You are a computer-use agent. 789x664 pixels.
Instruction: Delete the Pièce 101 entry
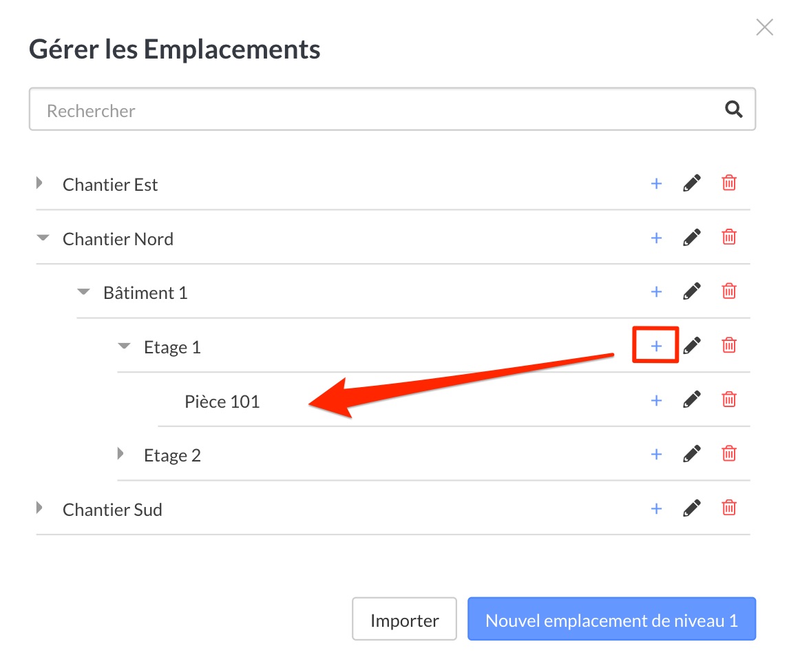[729, 400]
